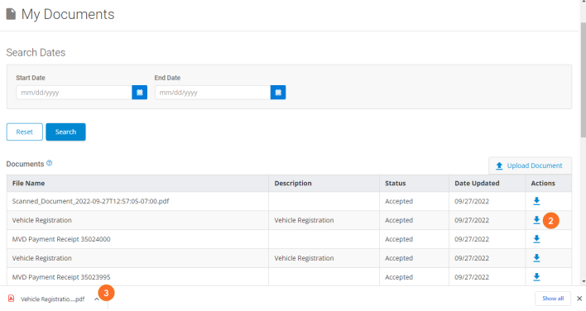Download MVD Payment Receipt 35024000
The height and width of the screenshot is (311, 586).
click(x=536, y=239)
